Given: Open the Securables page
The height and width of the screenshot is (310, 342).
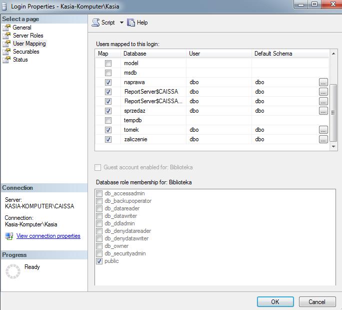Looking at the screenshot, I should click(26, 52).
